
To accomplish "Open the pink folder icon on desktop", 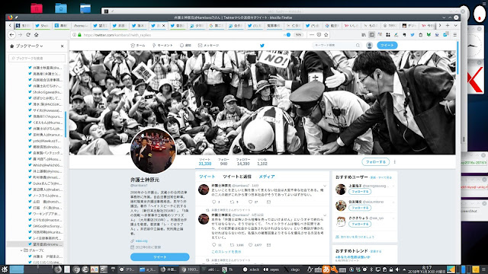I will (x=37, y=8).
